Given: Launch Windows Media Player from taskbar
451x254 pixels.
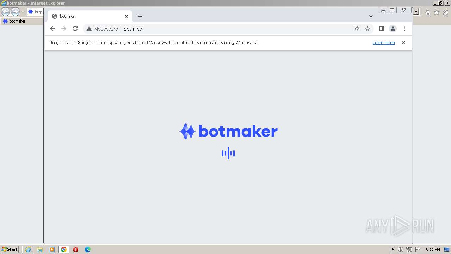Looking at the screenshot, I should (x=52, y=249).
